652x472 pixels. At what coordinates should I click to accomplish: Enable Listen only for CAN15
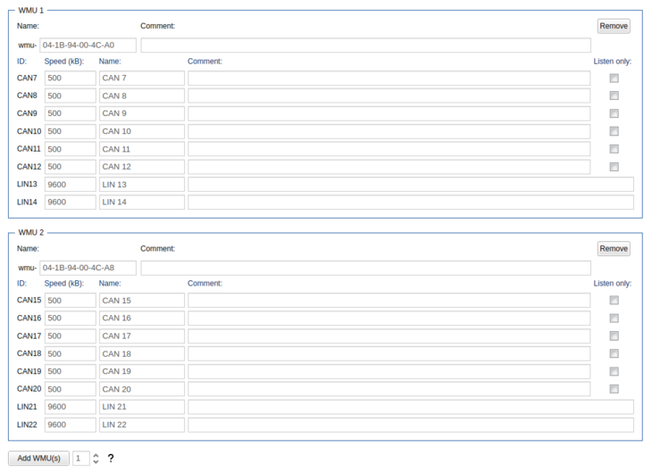[614, 301]
